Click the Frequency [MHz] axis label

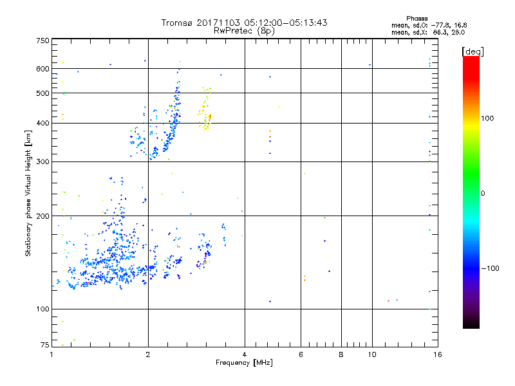click(244, 364)
